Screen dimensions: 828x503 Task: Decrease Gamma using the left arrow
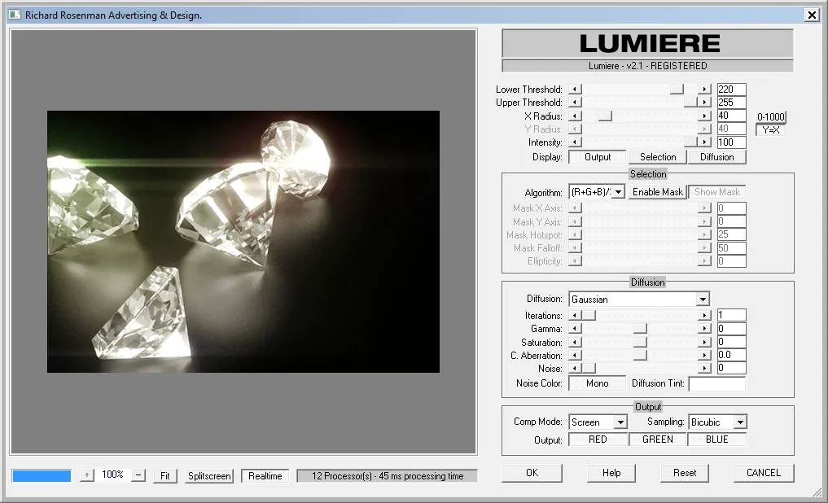click(x=574, y=328)
